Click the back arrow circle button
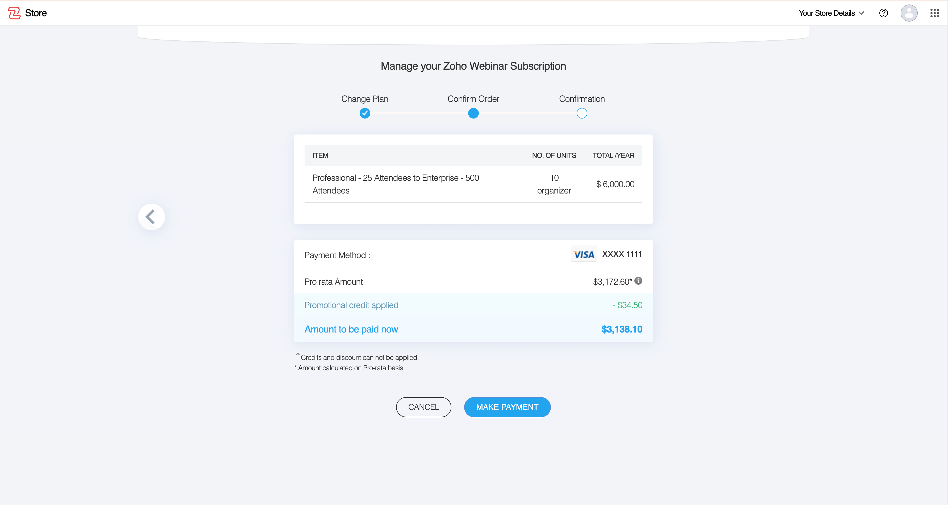The height and width of the screenshot is (505, 948). point(151,217)
